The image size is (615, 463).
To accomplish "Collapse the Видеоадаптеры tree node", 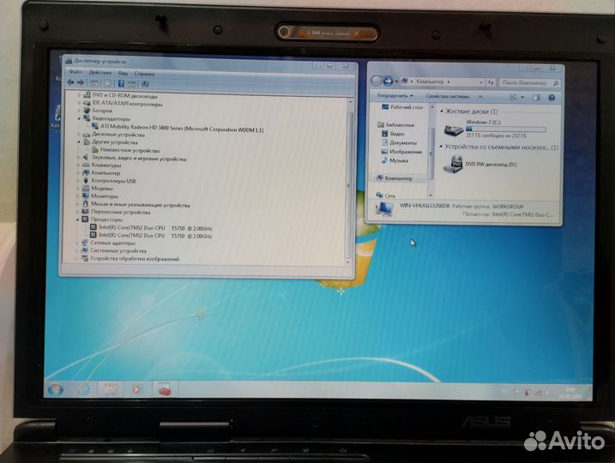I will click(79, 119).
